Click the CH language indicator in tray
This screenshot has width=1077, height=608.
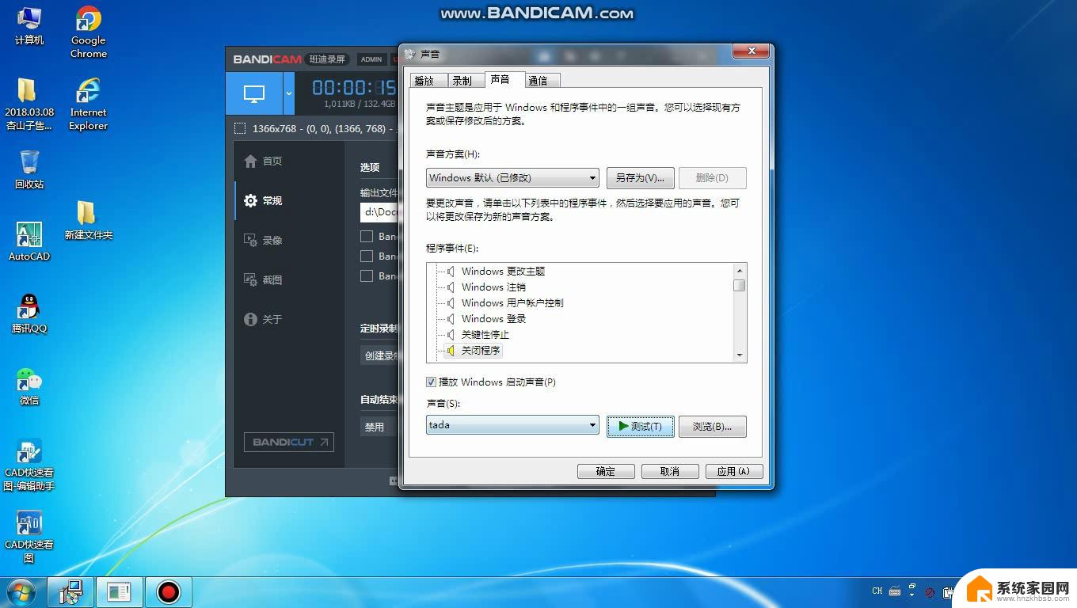(877, 591)
